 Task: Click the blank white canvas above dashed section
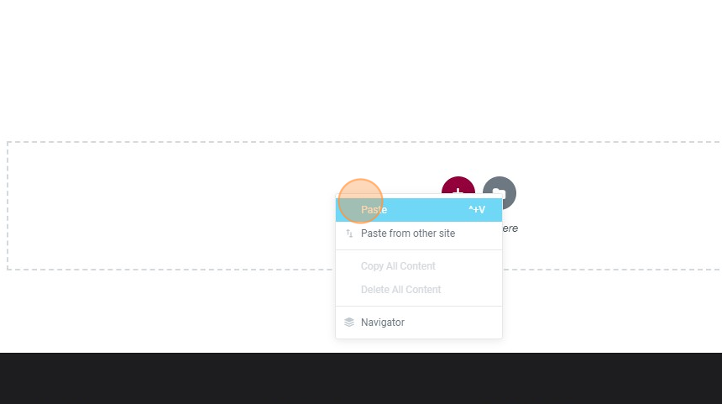coord(361,69)
